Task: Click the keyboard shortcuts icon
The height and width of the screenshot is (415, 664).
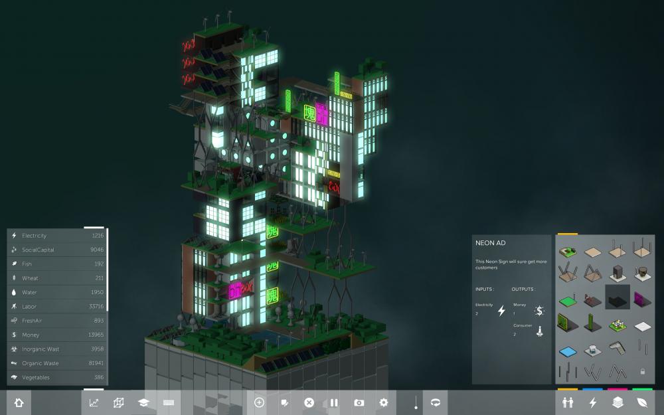Action: (x=168, y=402)
